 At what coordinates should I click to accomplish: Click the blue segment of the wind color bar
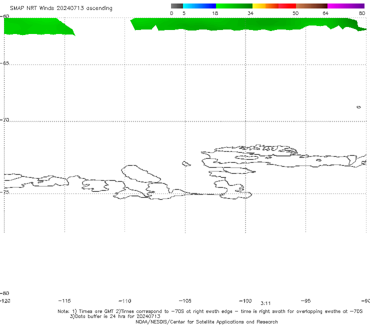[x=199, y=6]
